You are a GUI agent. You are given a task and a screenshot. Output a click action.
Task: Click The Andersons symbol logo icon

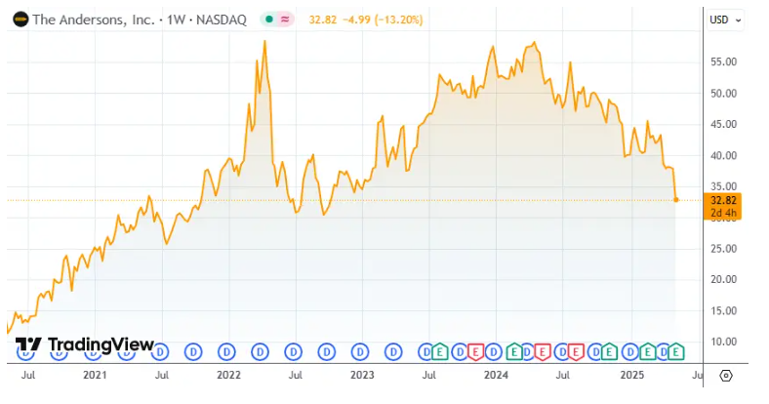20,20
